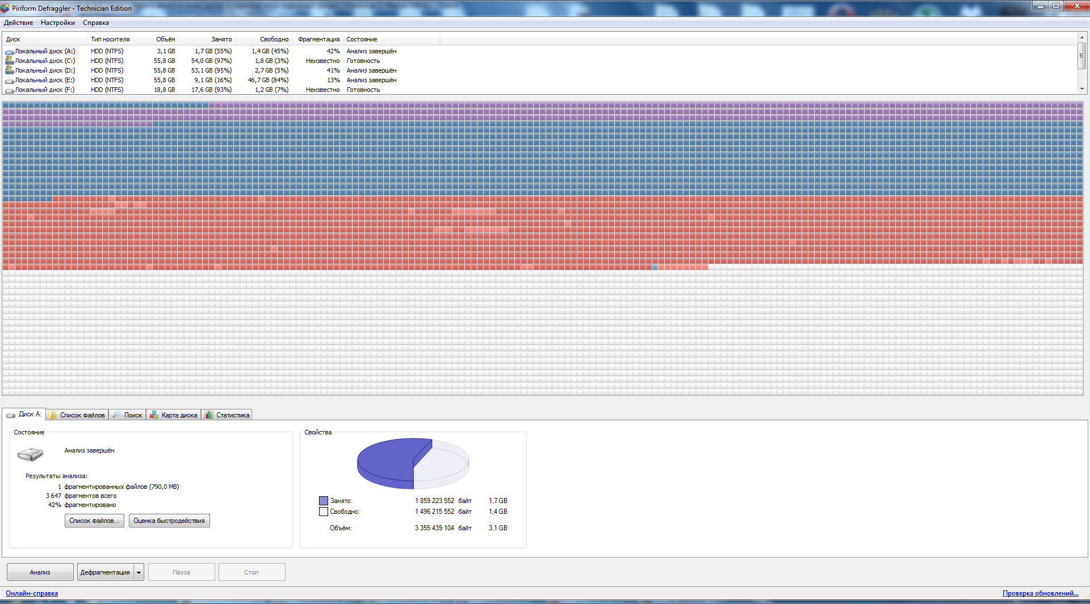Click the "42% фрагментировано" result line
This screenshot has width=1090, height=604.
tap(82, 505)
